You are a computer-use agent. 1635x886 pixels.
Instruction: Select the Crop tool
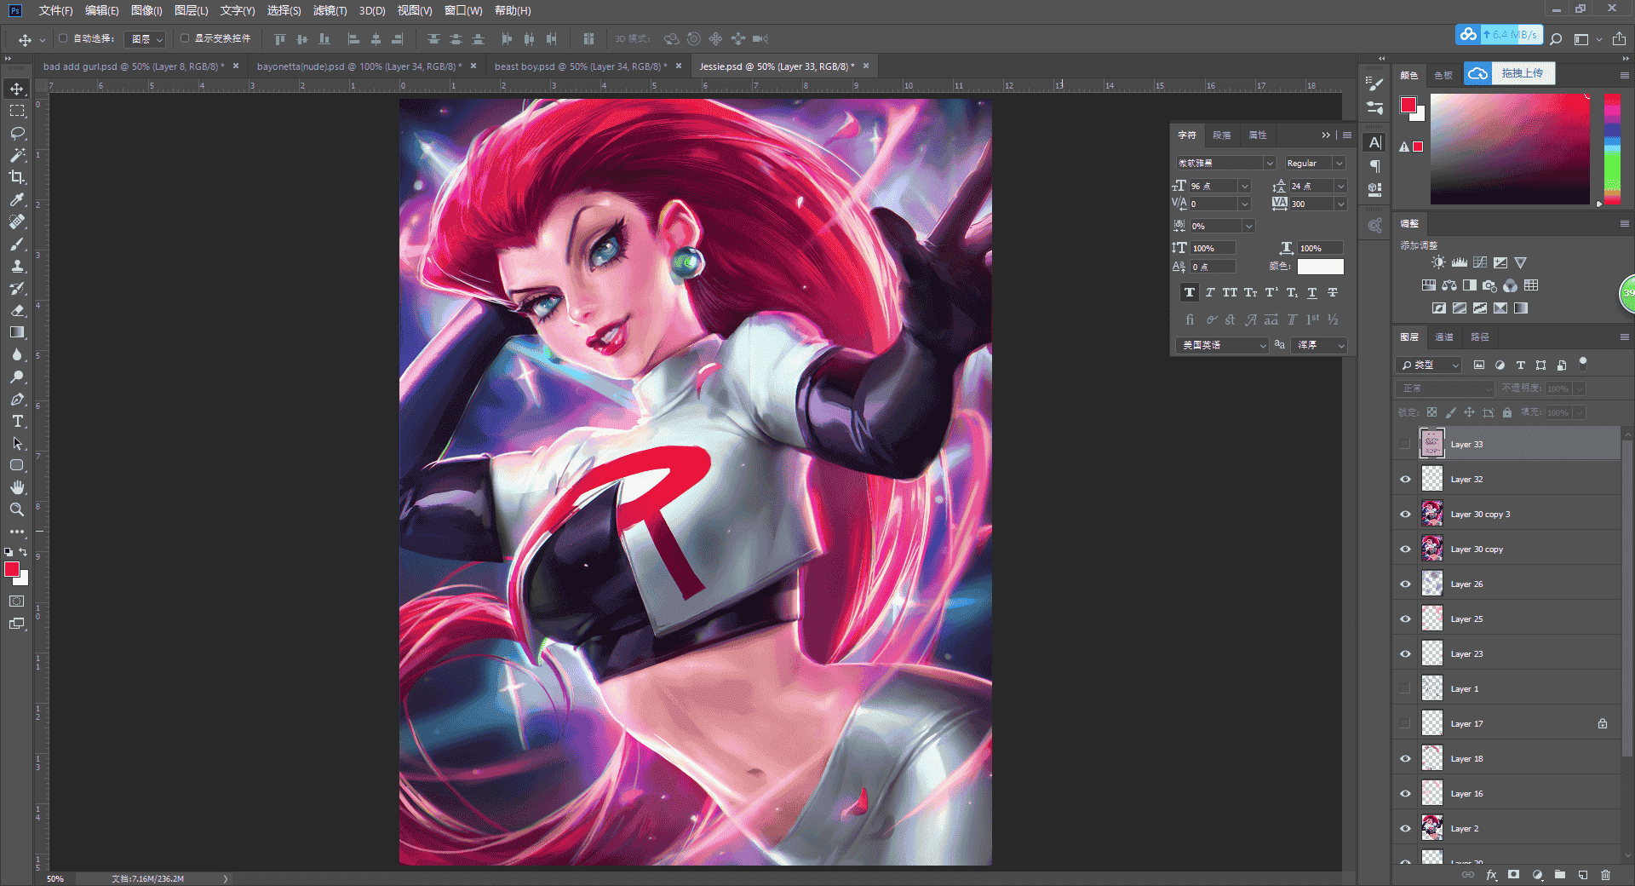[x=17, y=177]
